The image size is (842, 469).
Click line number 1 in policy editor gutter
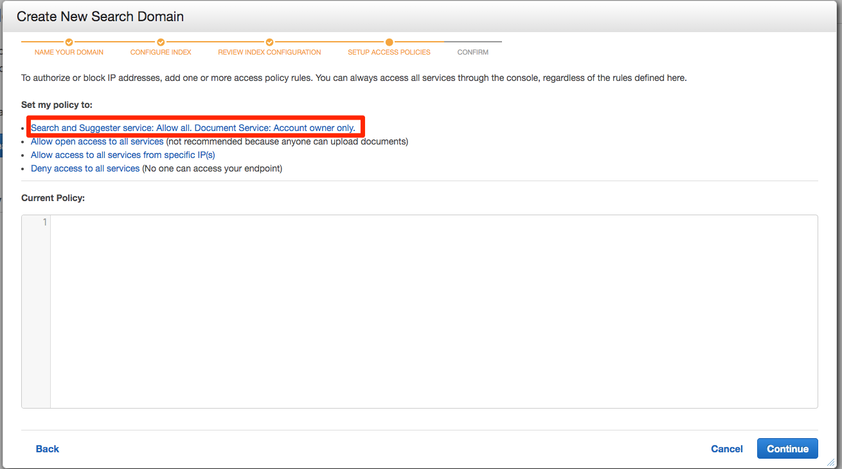[x=44, y=222]
